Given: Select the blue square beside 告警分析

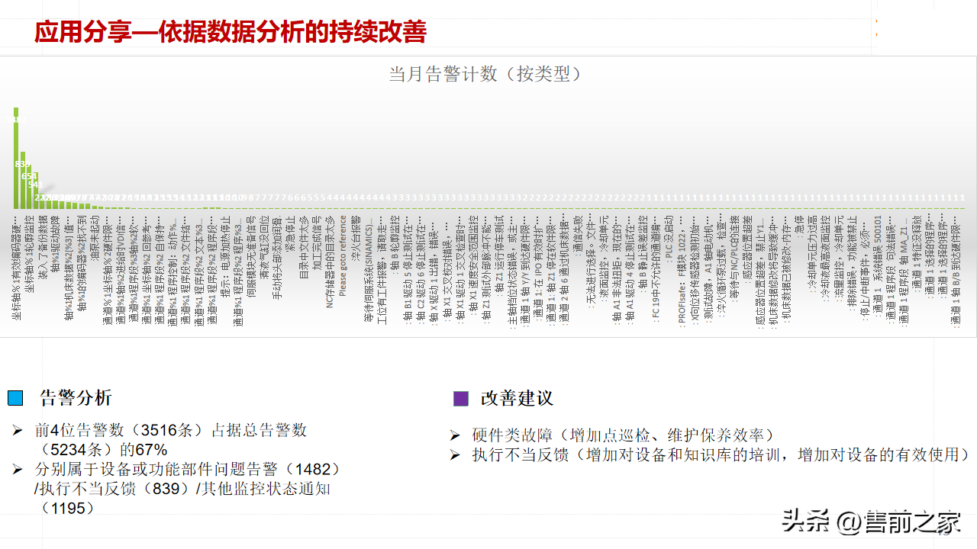Looking at the screenshot, I should click(16, 399).
